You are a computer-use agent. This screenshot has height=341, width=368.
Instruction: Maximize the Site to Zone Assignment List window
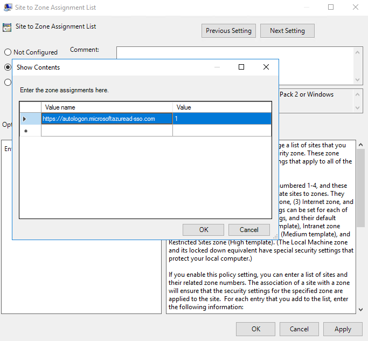point(331,8)
